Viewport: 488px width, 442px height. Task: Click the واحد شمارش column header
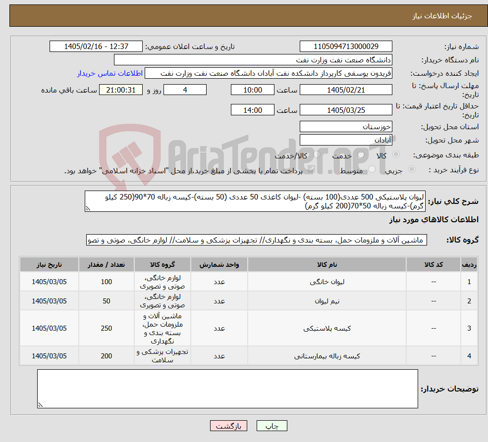[x=219, y=264]
